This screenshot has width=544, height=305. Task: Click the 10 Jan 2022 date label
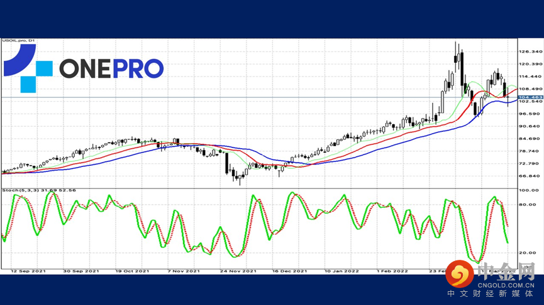[x=341, y=271]
